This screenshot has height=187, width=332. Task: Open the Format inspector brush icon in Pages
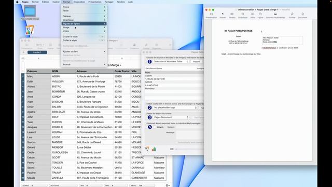pyautogui.click(x=292, y=14)
